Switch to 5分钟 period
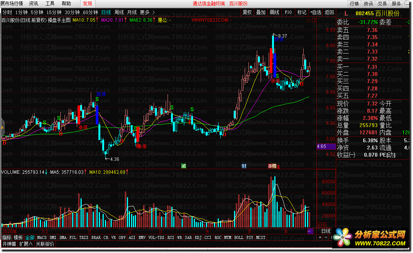This screenshot has width=413, height=253. point(37,13)
